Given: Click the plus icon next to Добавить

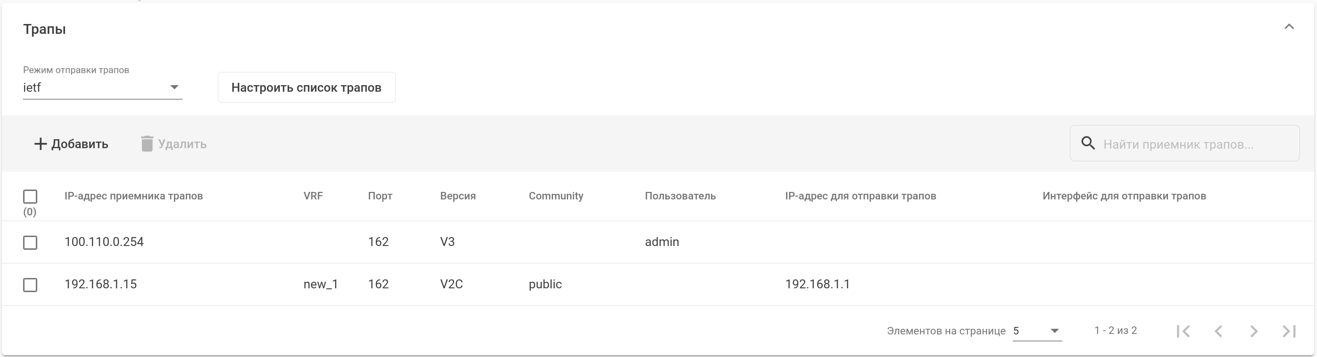Looking at the screenshot, I should (40, 144).
